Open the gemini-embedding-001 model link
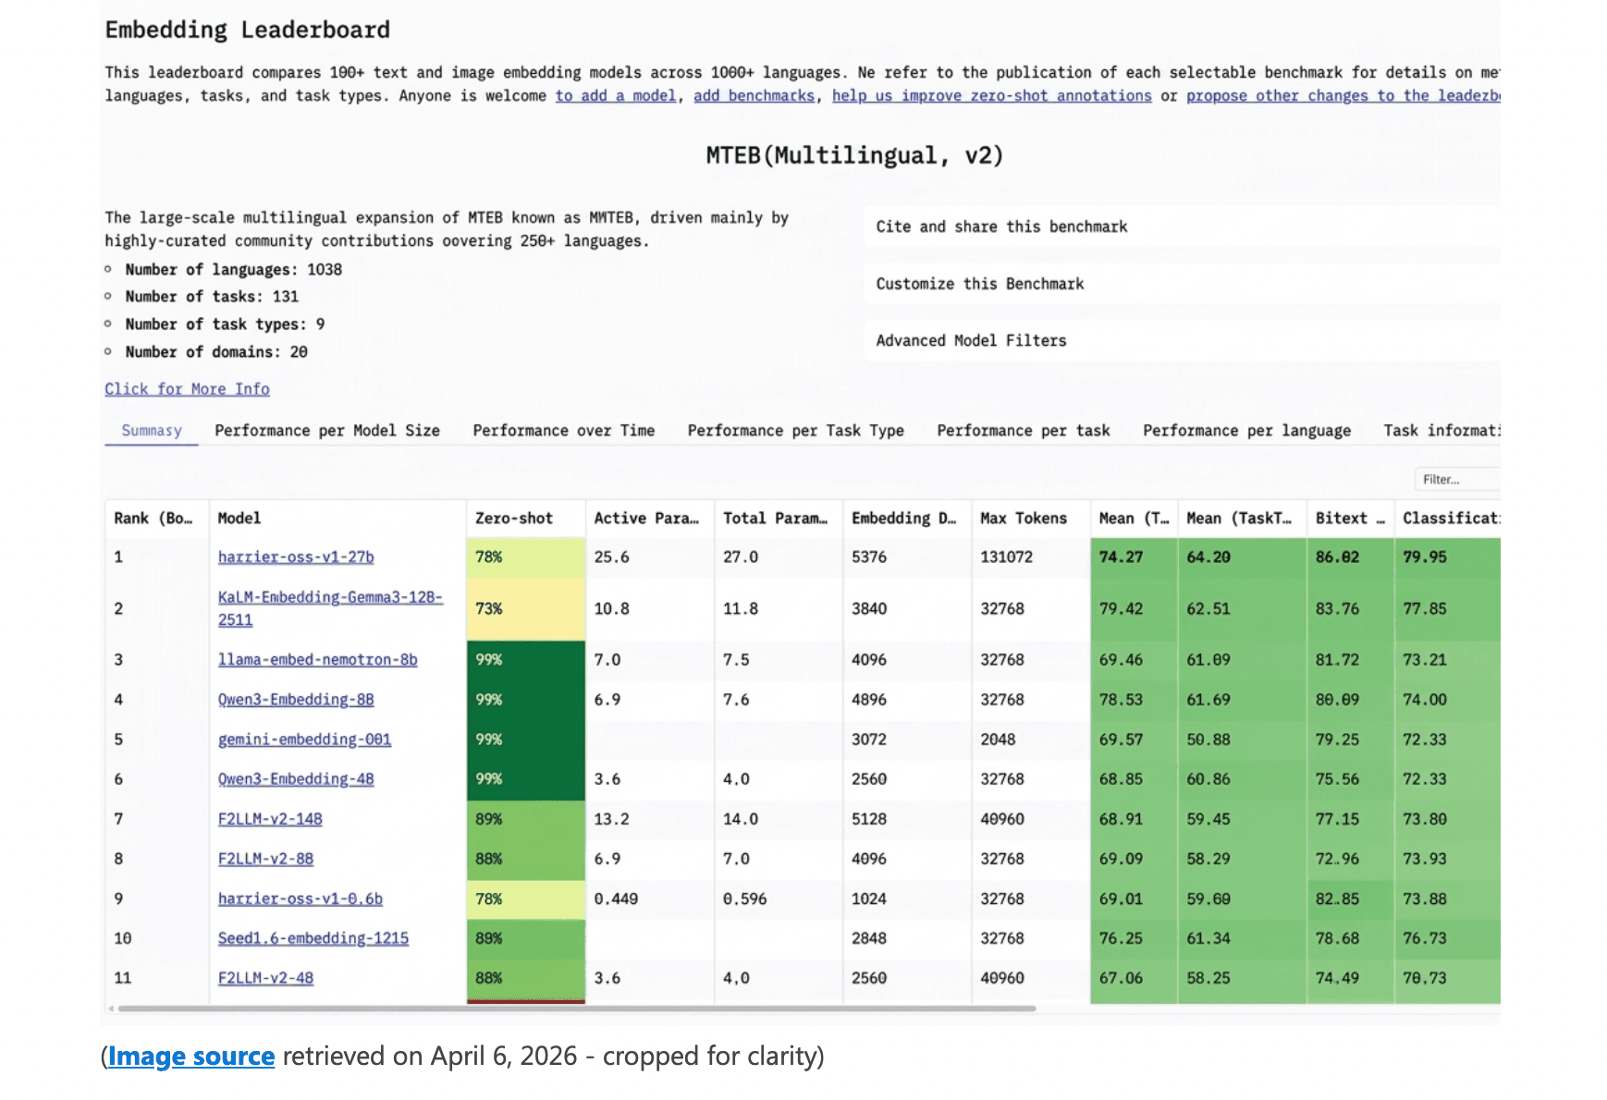The height and width of the screenshot is (1100, 1607). [304, 739]
